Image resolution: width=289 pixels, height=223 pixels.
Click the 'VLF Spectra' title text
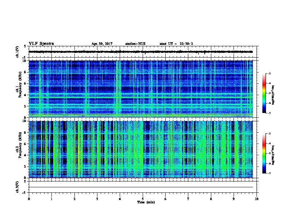click(x=41, y=44)
